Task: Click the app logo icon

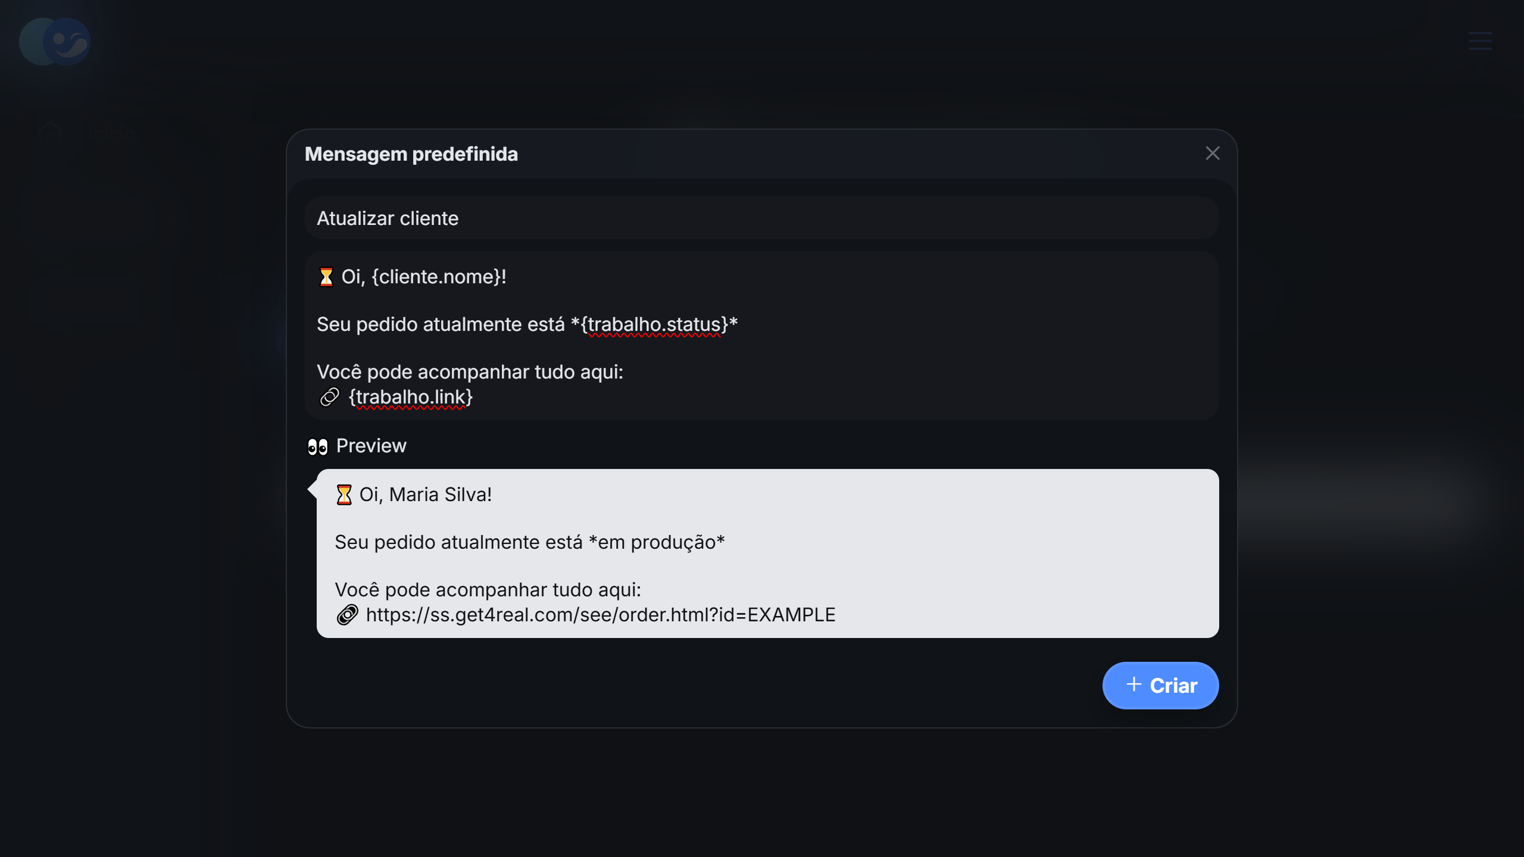Action: (55, 41)
